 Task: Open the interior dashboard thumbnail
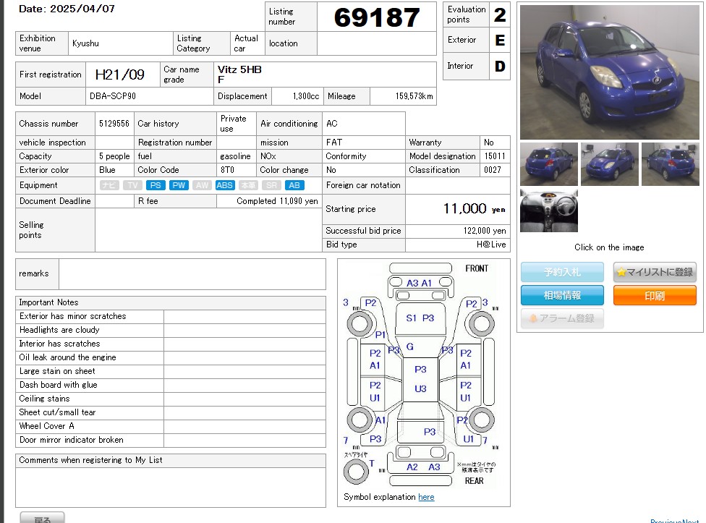(549, 211)
